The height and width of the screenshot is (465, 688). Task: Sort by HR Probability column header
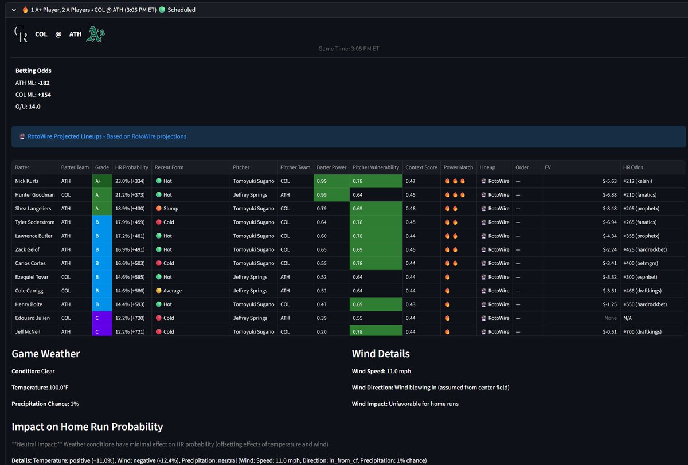[x=131, y=167]
